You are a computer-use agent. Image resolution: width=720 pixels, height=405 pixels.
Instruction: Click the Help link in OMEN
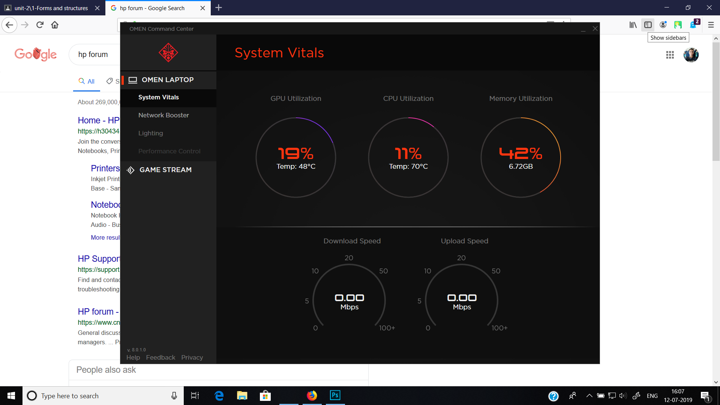133,358
